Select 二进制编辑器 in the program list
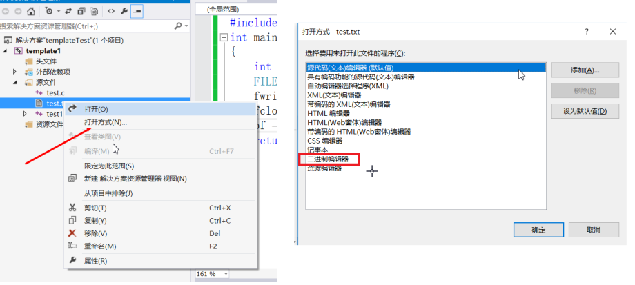This screenshot has width=635, height=285. (x=328, y=159)
